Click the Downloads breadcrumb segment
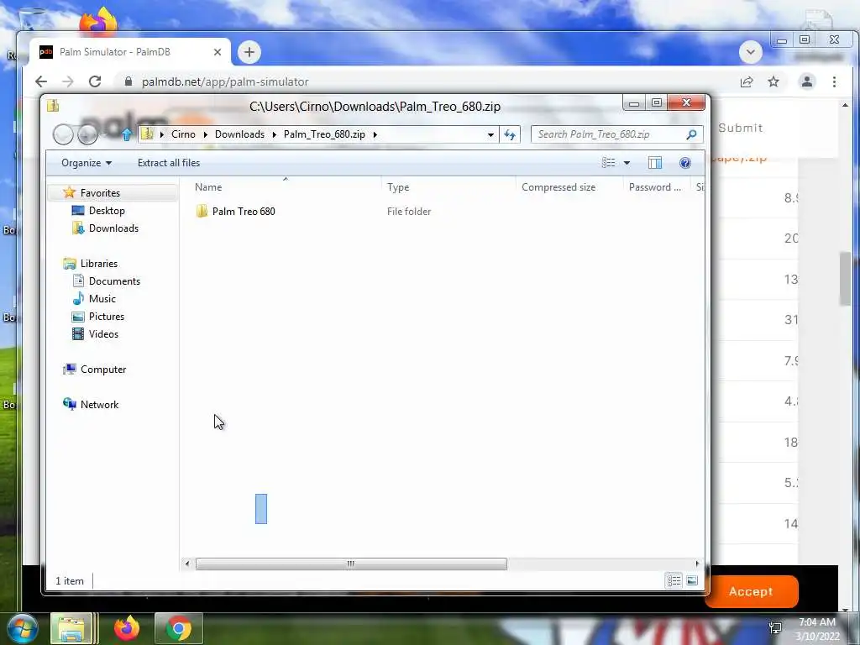Screen dimensions: 860x645 coord(239,134)
